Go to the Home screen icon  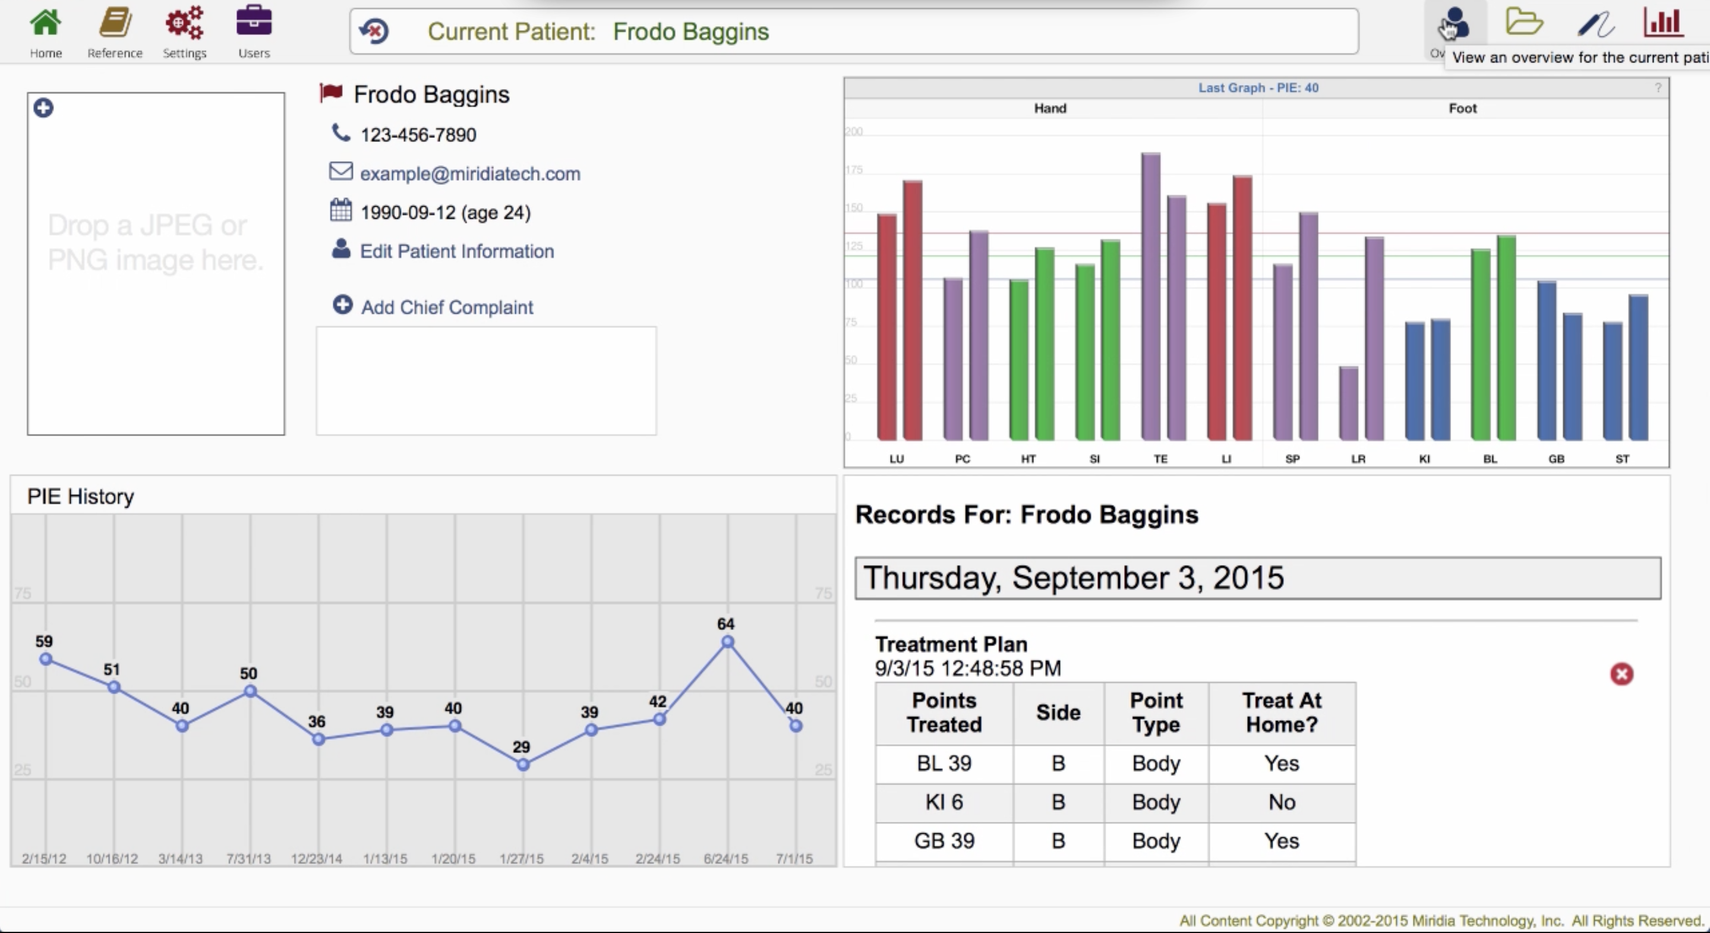(45, 23)
